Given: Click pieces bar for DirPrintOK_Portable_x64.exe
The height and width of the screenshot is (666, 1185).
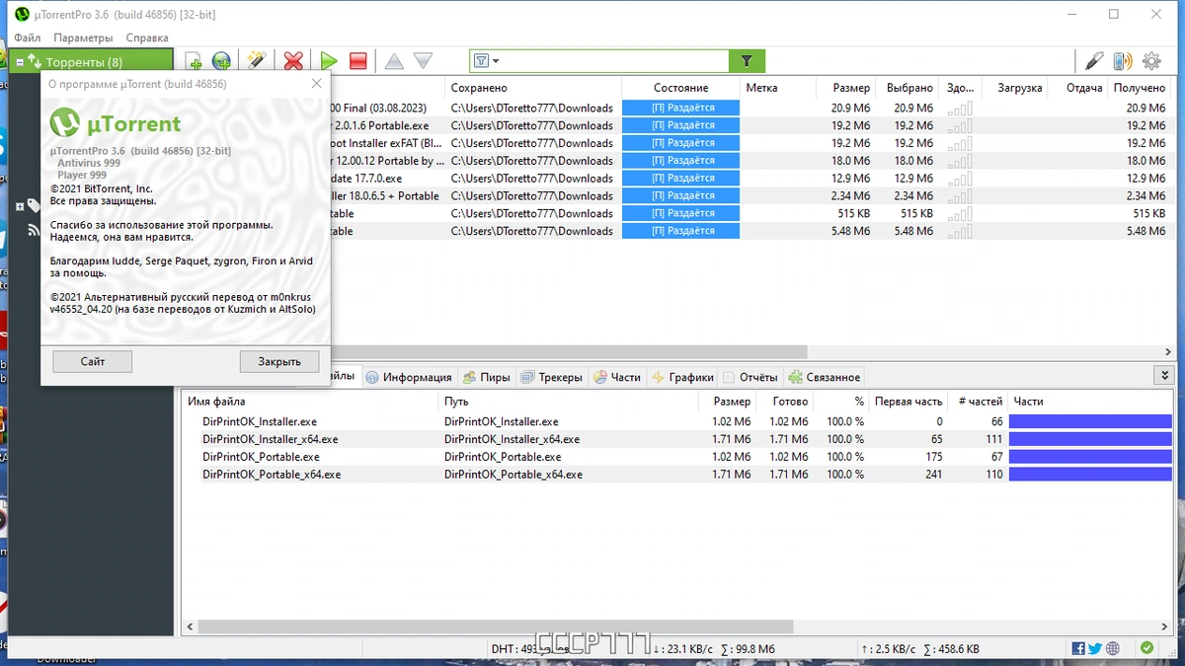Looking at the screenshot, I should [1090, 475].
